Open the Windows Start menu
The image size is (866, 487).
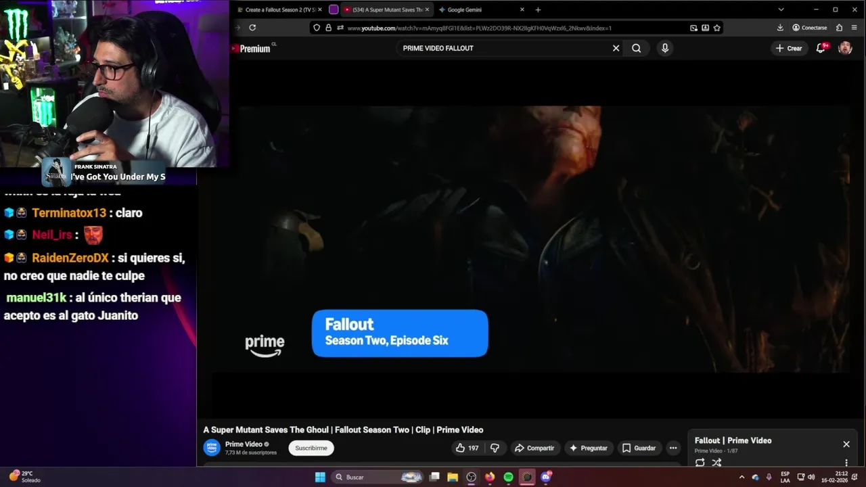(x=320, y=477)
